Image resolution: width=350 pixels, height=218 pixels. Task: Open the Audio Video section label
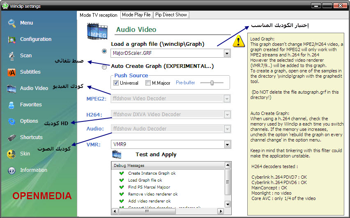[x=34, y=88]
